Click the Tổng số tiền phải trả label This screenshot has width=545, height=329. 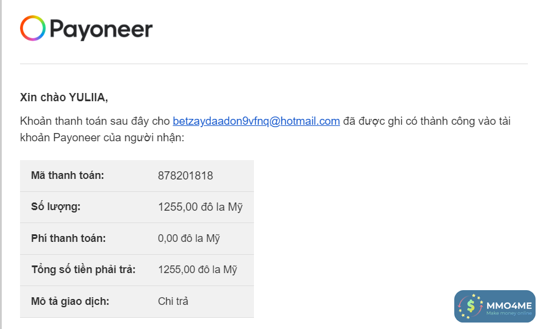pos(83,270)
